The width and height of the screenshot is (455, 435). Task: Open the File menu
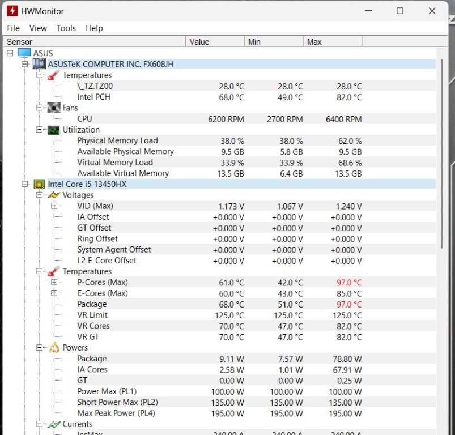[x=13, y=28]
